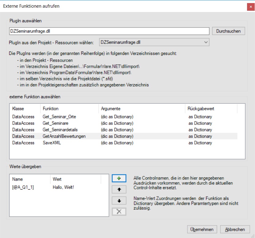
Task: Select the Get_Seminar_Orte function row
Action: click(124, 117)
